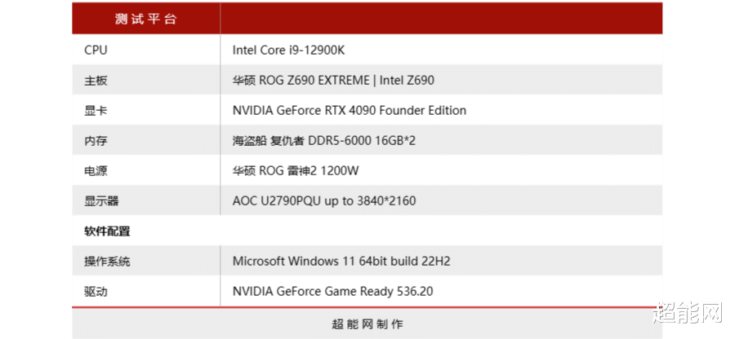
Task: Select the 电源 row label
Action: (x=96, y=171)
